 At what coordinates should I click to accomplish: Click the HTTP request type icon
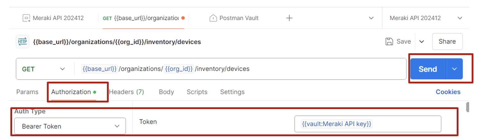[x=23, y=42]
